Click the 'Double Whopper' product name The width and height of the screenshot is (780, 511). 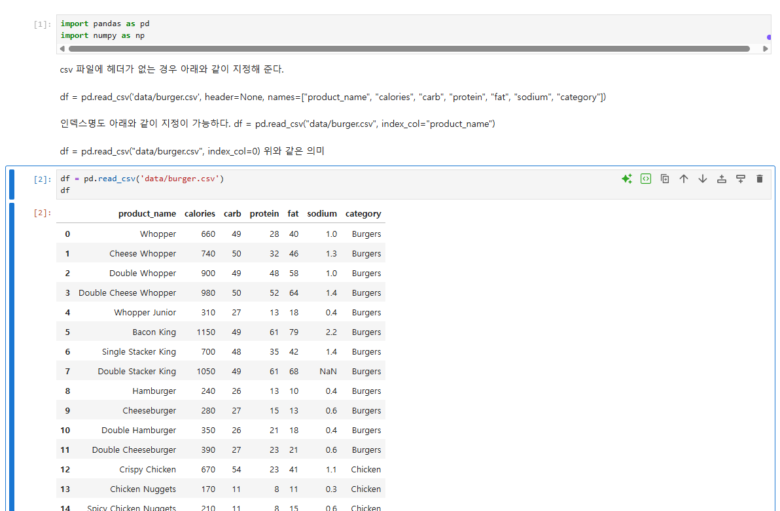point(143,273)
